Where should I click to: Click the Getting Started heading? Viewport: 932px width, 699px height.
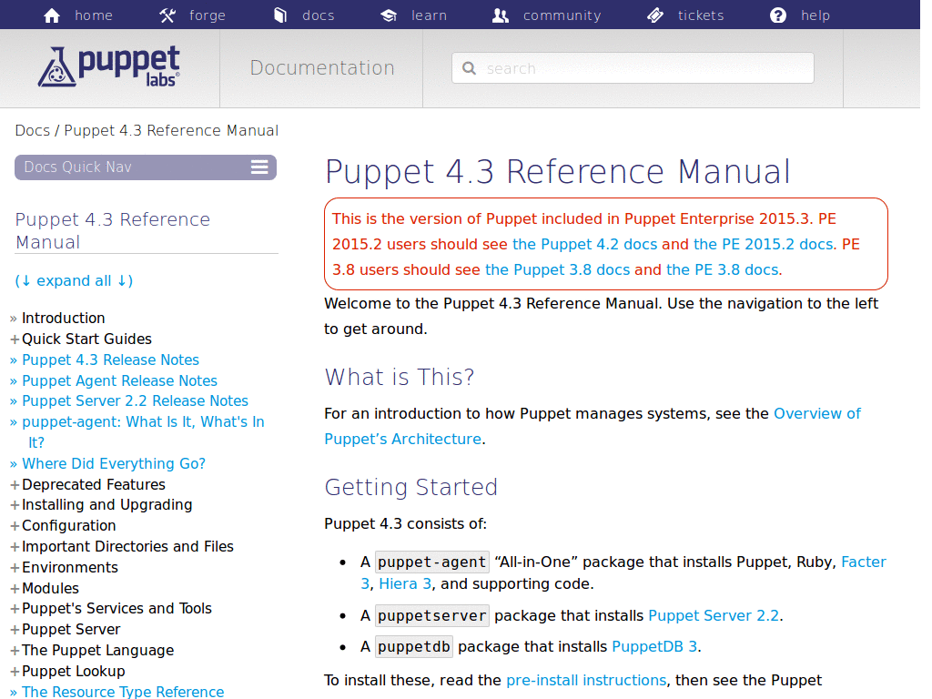pos(410,488)
